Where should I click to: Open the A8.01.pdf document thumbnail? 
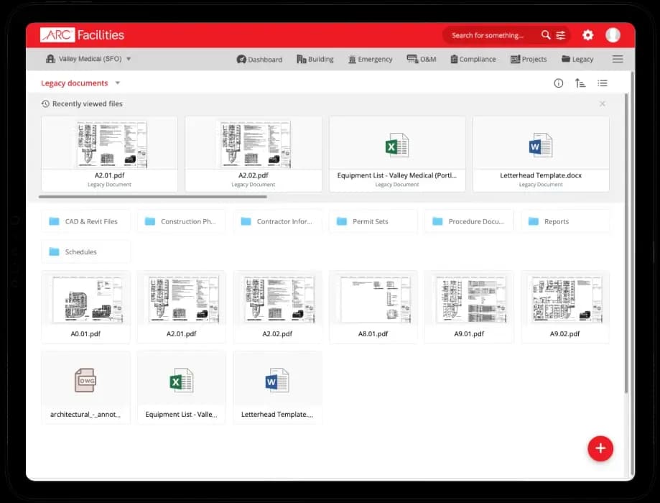point(373,300)
